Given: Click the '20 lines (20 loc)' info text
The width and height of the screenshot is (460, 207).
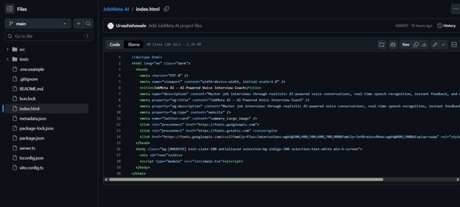Looking at the screenshot, I should tap(173, 44).
